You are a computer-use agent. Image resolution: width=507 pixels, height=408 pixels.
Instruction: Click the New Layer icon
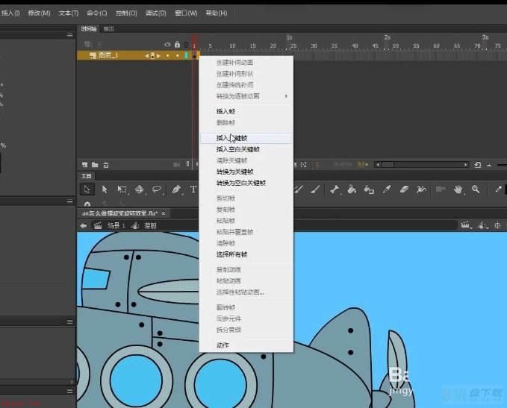tap(84, 165)
